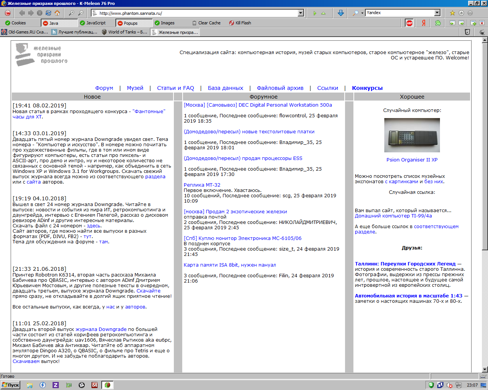
Task: Click the purple Z taskbar icon
Action: point(56,385)
